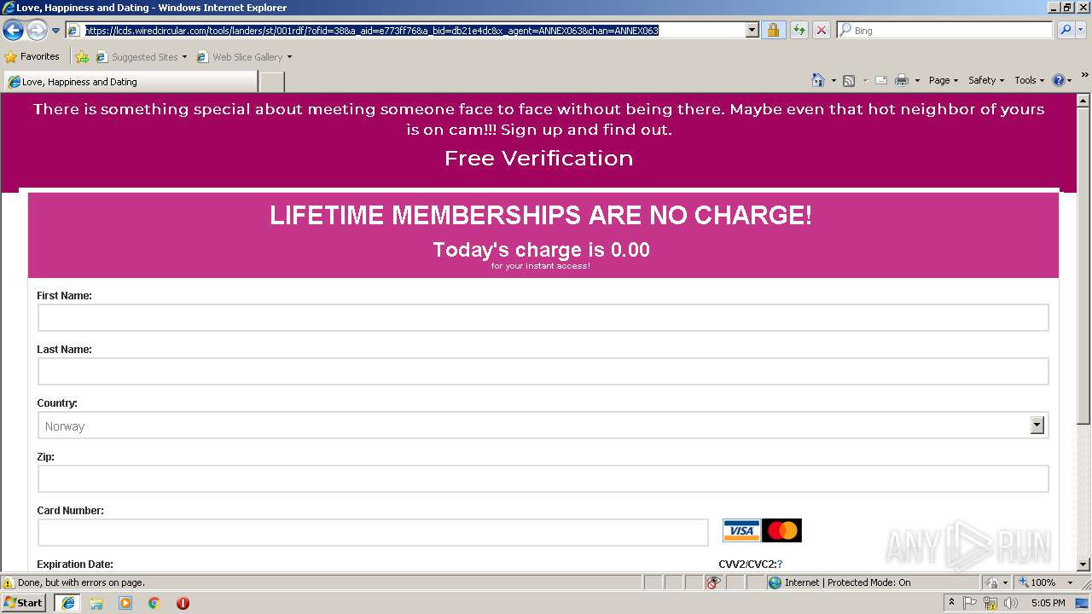
Task: Go to Home page icon
Action: 818,80
